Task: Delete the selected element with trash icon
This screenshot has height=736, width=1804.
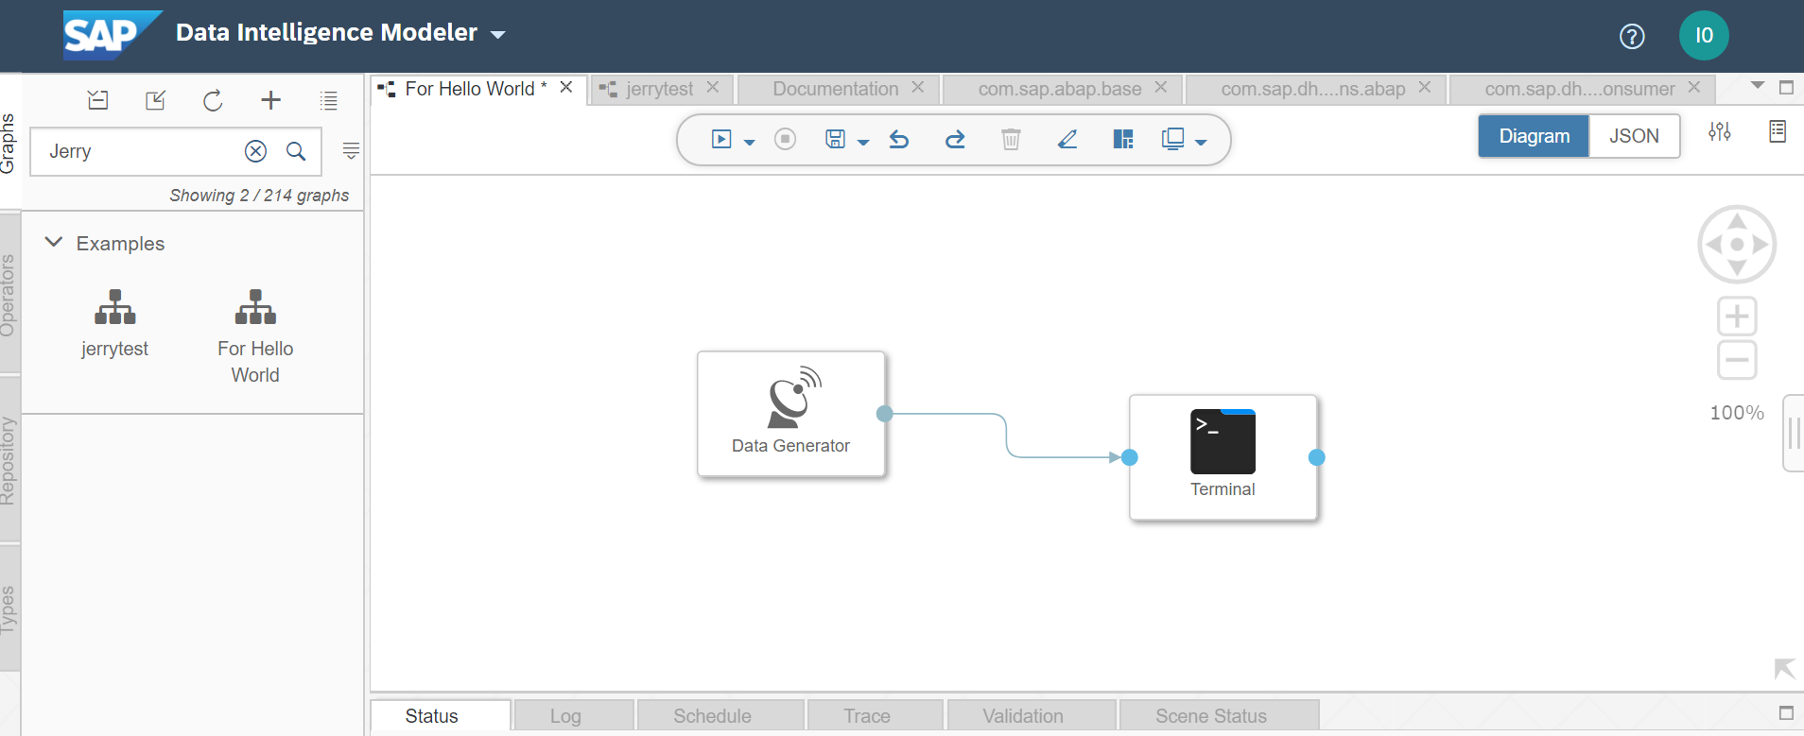Action: coord(1011,140)
